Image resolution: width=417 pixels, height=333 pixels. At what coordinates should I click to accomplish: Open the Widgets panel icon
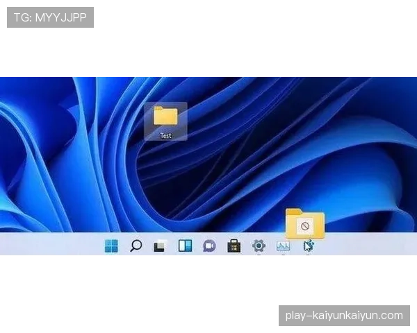185,246
